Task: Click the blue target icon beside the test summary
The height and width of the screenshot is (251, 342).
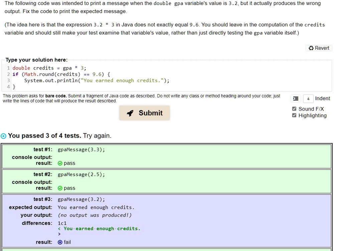Action: (3, 136)
